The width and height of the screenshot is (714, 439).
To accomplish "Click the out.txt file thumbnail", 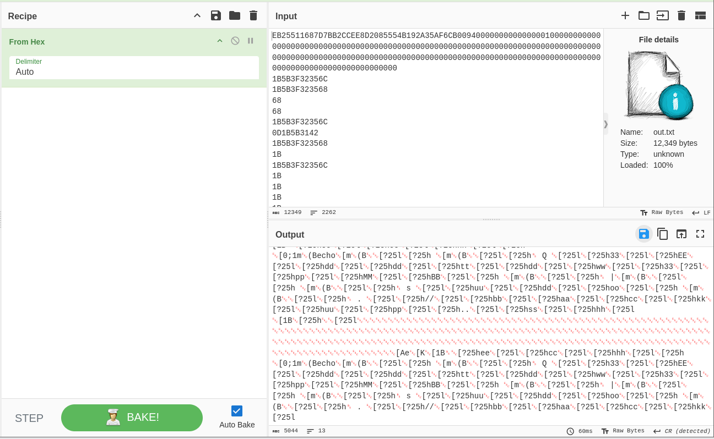I will [659, 85].
